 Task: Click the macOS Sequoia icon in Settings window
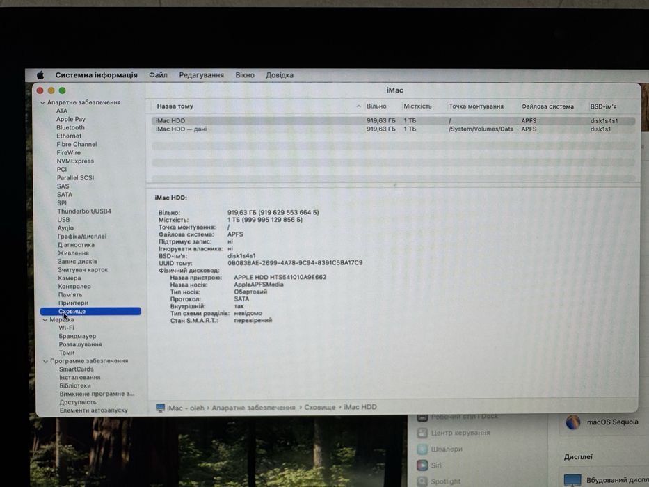(573, 423)
